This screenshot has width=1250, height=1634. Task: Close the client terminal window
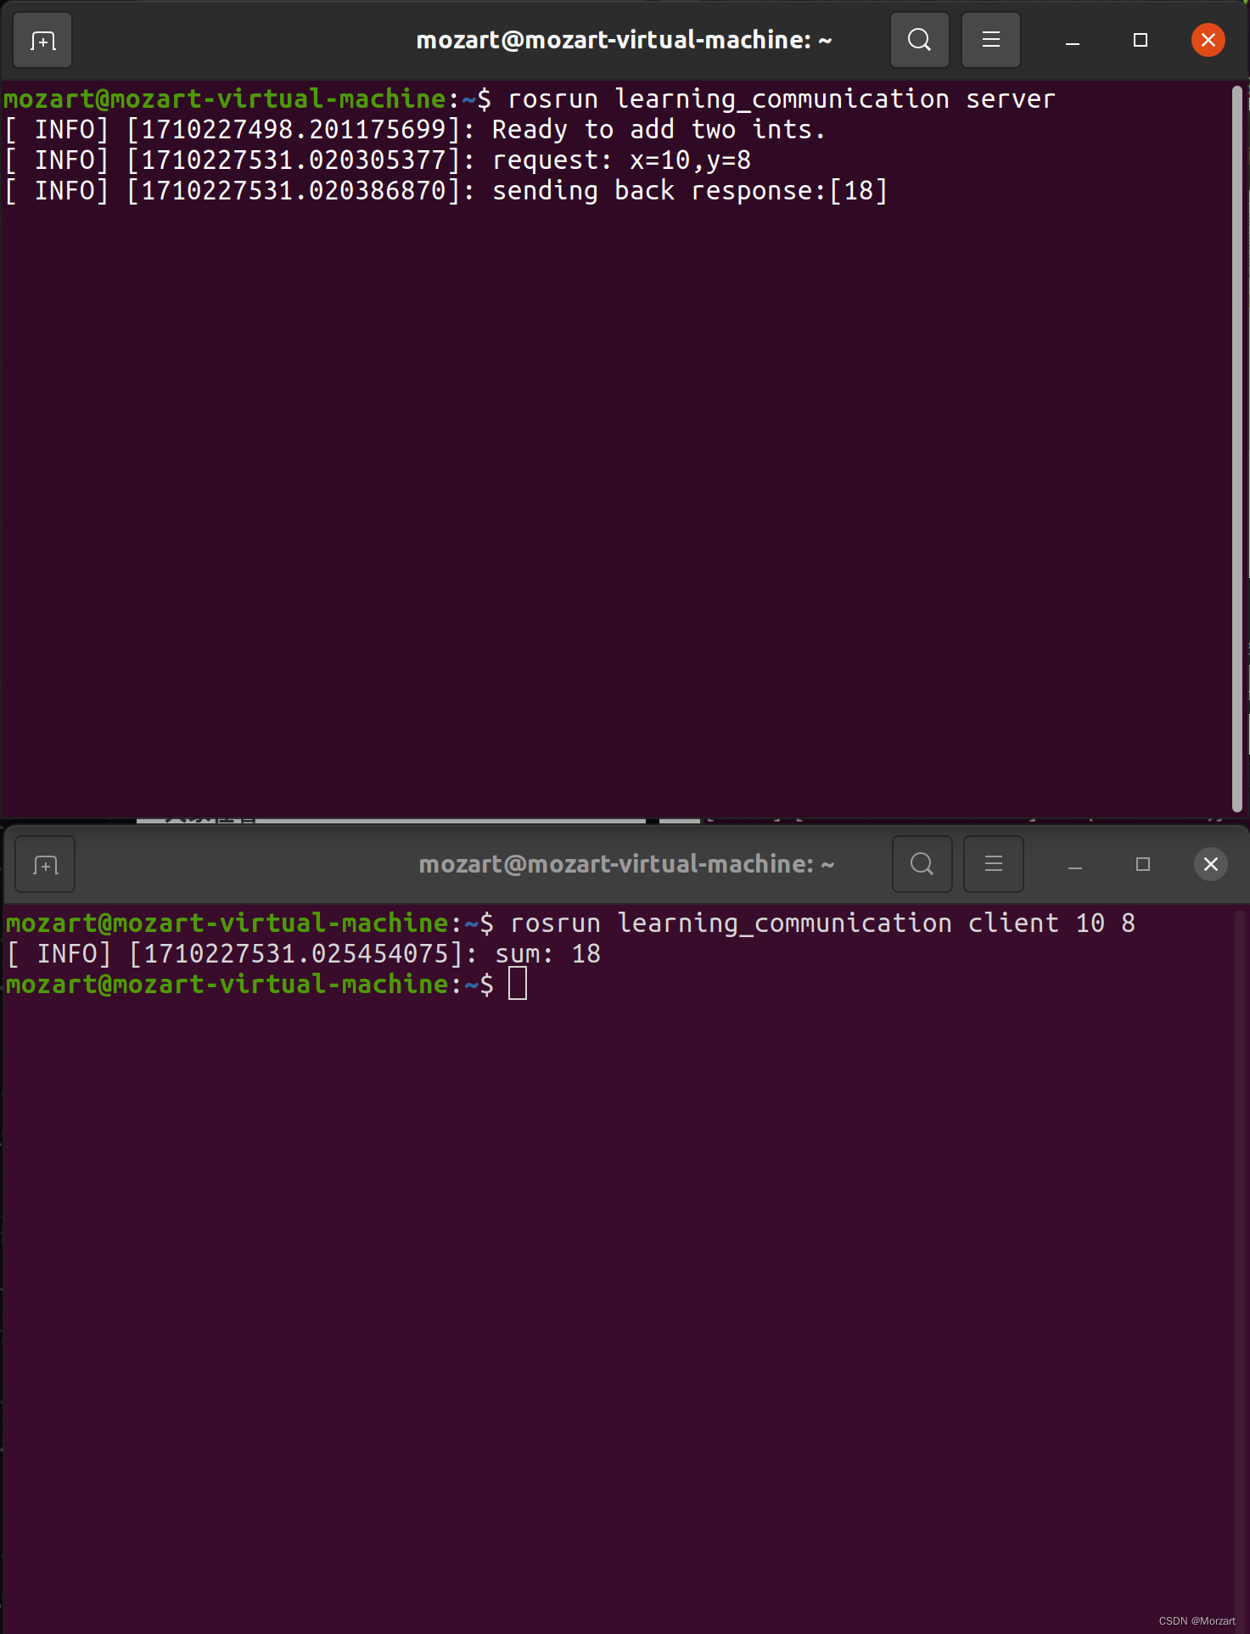tap(1211, 864)
